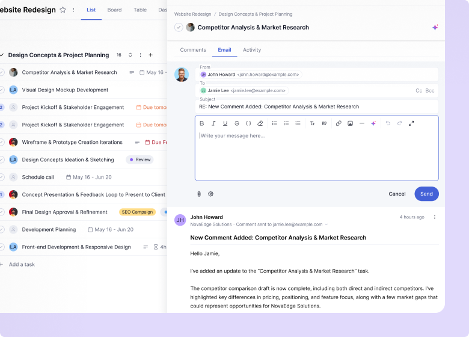Insert inline code with braces icon
Screen dimensions: 469x337
click(x=248, y=123)
